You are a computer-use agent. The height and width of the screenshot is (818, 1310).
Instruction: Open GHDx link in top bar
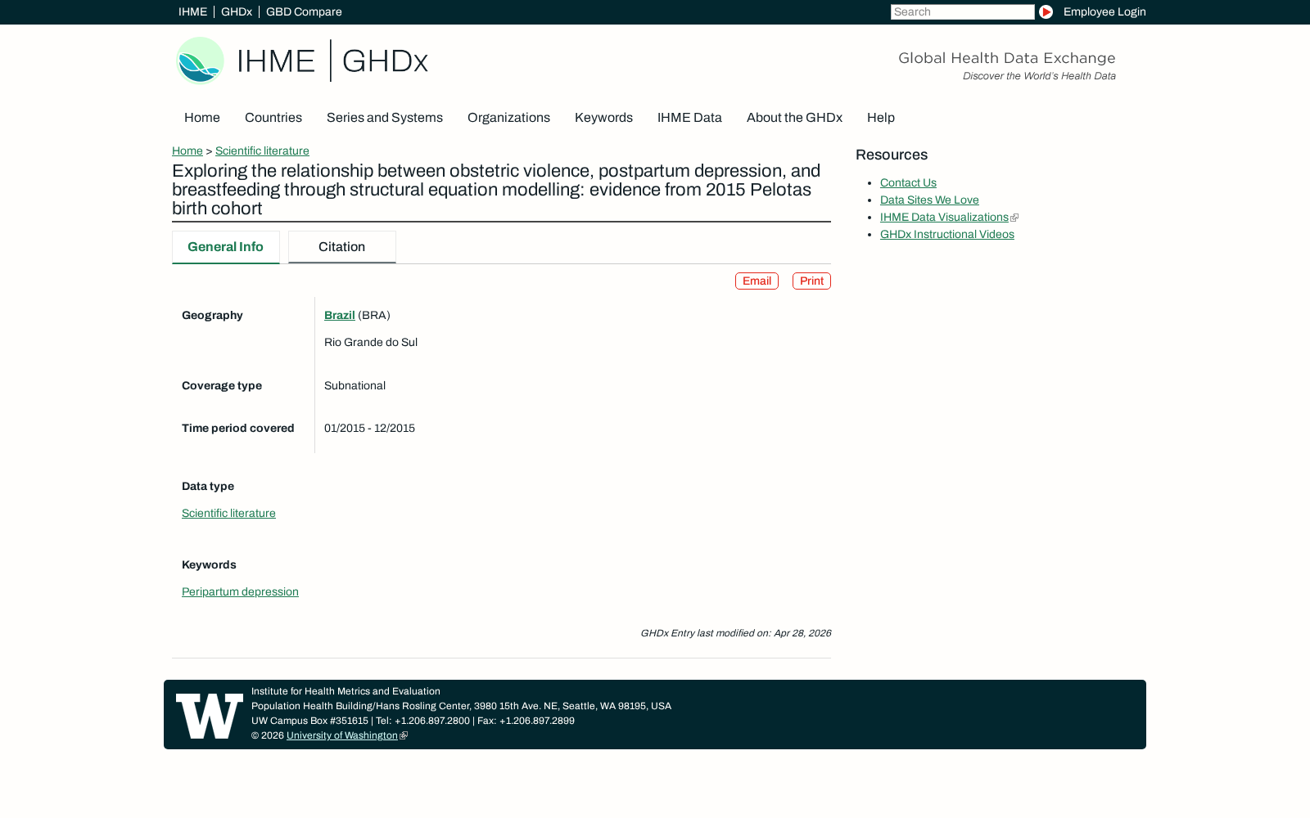(237, 12)
